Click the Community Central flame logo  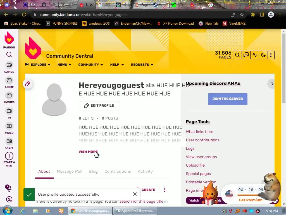tap(33, 48)
